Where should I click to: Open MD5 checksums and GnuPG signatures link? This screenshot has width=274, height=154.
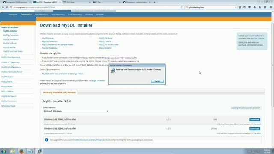point(91,140)
